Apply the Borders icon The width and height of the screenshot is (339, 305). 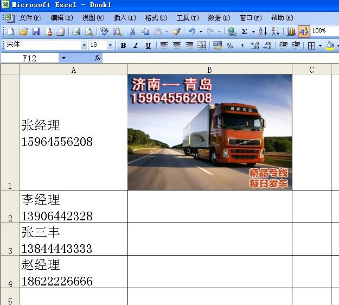(311, 46)
